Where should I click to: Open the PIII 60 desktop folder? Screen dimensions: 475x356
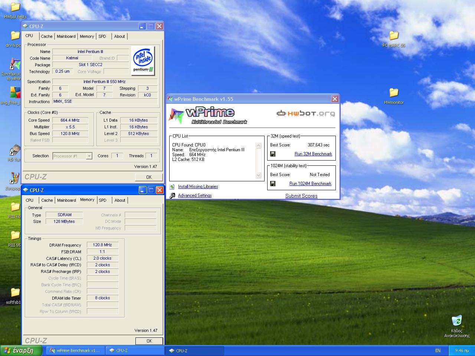(15, 207)
